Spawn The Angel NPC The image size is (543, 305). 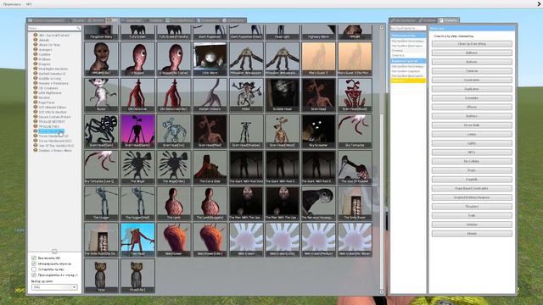[x=137, y=167]
